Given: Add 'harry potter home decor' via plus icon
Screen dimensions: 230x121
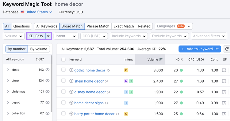Looking at the screenshot, I should (71, 114).
